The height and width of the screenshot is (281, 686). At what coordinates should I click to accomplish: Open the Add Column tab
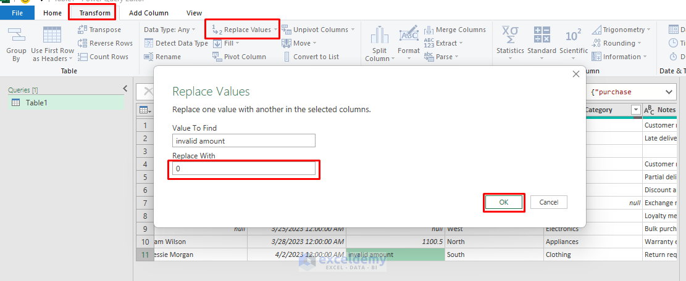pyautogui.click(x=149, y=13)
